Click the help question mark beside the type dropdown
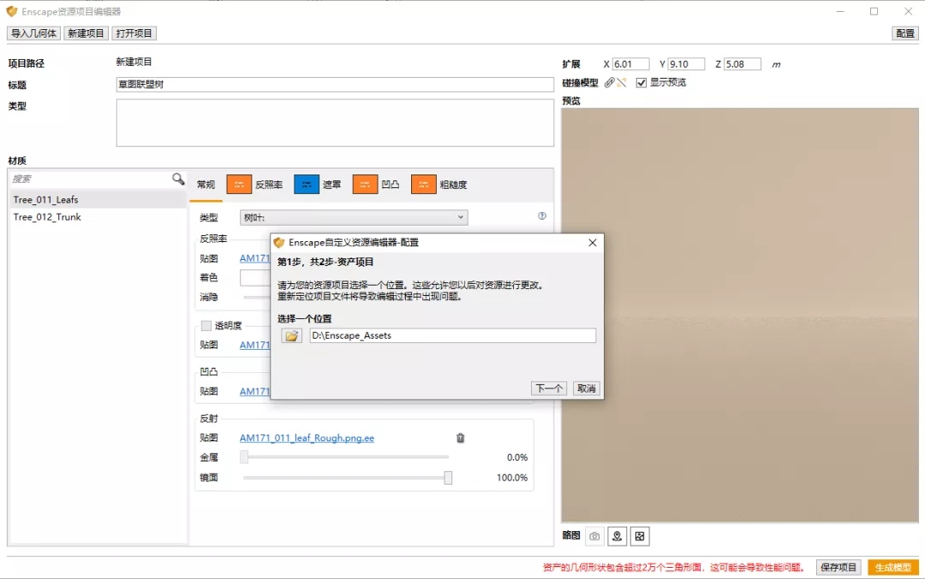The image size is (925, 579). pyautogui.click(x=541, y=216)
